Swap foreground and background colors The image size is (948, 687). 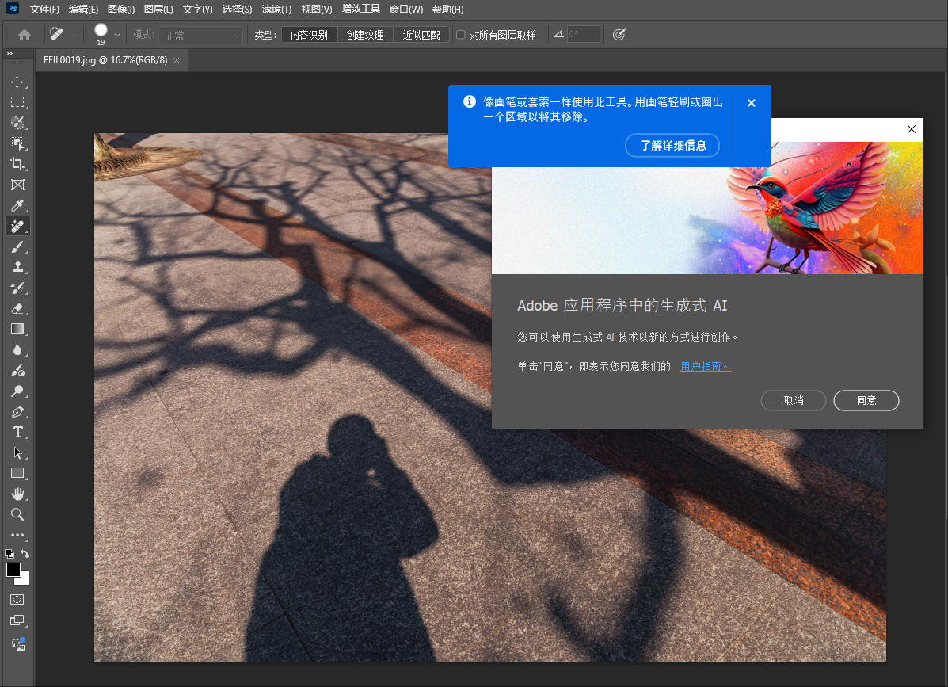pos(25,553)
